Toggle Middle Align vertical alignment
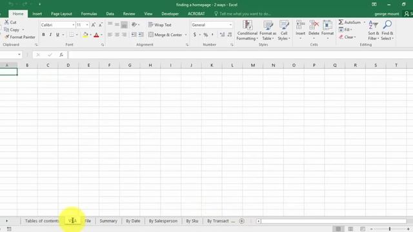 click(x=117, y=24)
